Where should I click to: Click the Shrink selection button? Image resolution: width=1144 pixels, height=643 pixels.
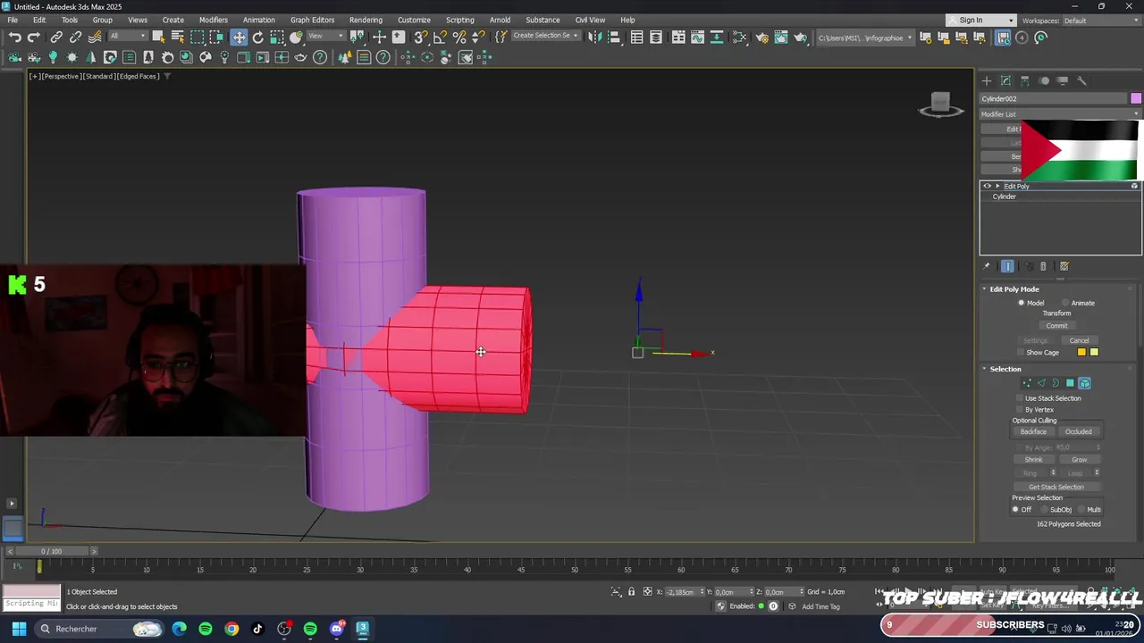tap(1033, 460)
